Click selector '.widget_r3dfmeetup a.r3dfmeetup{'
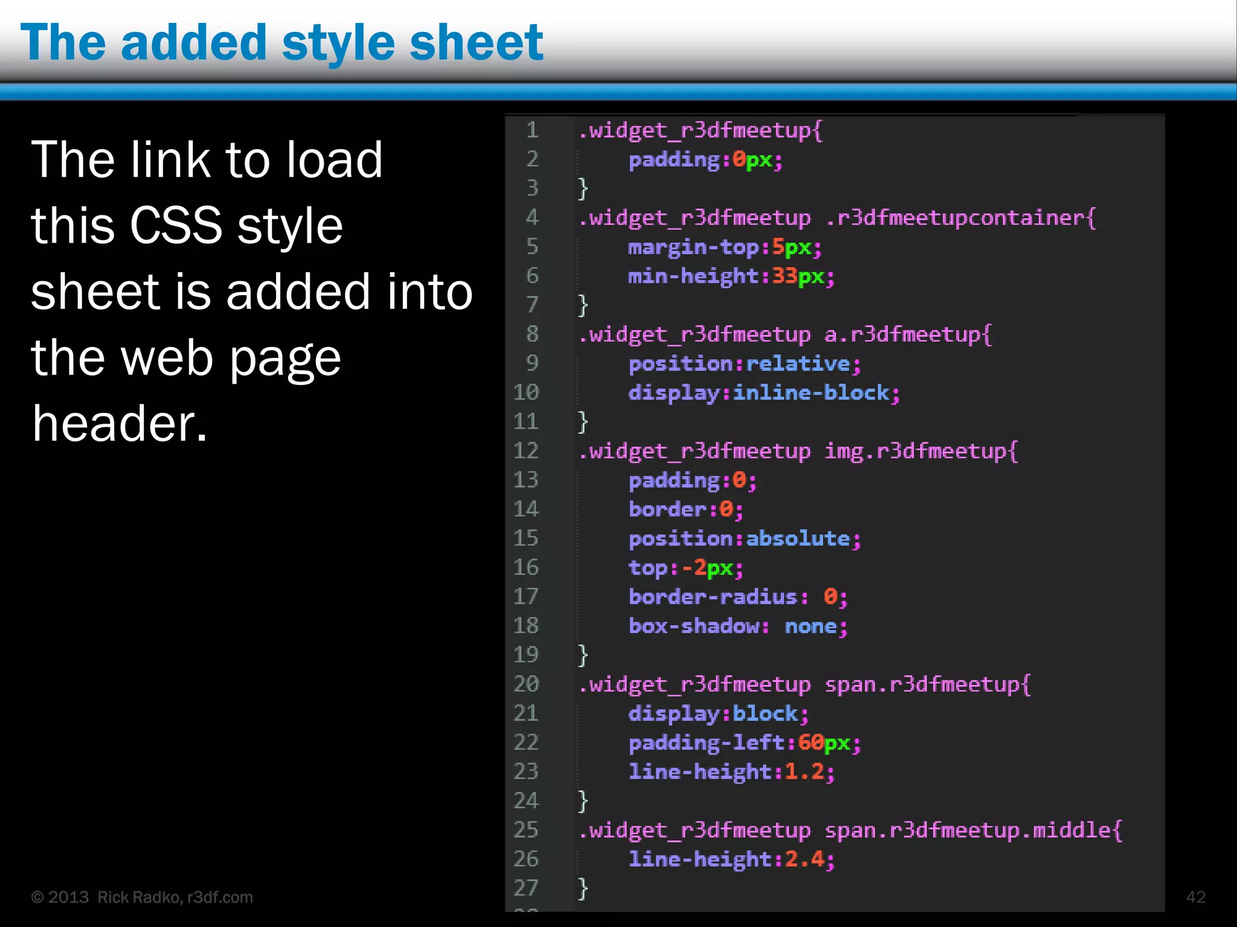1237x927 pixels. pos(785,334)
